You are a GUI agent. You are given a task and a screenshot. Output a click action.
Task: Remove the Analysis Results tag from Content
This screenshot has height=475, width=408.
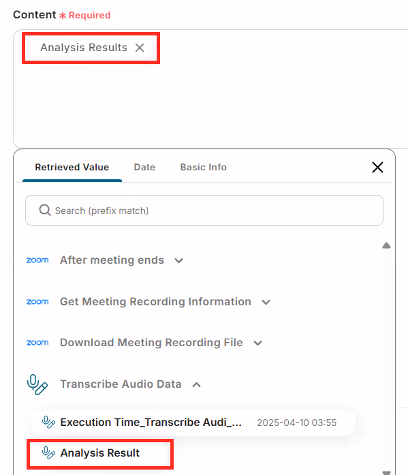point(140,48)
